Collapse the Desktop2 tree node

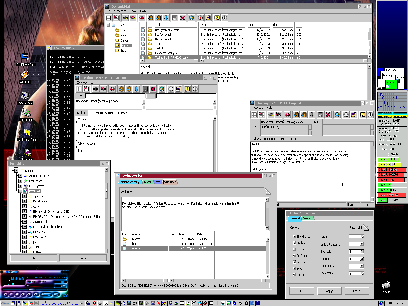click(x=16, y=171)
